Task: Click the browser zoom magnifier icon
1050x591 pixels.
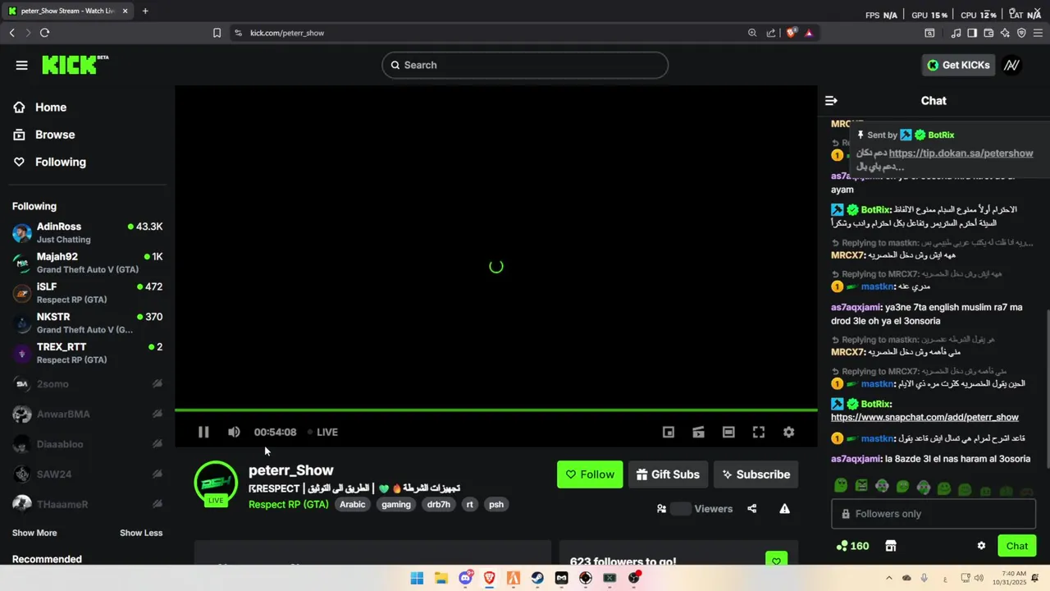Action: pos(752,33)
